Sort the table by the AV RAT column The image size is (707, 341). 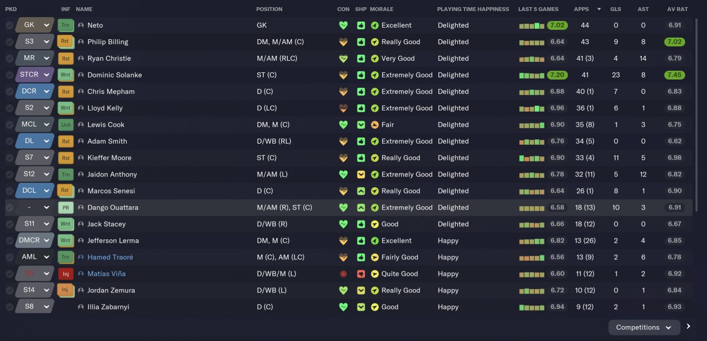pyautogui.click(x=677, y=9)
